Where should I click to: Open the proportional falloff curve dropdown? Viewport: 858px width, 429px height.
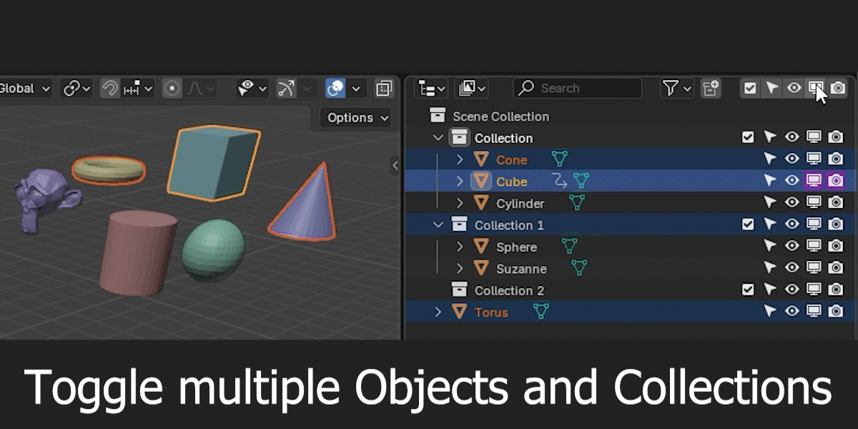(200, 89)
